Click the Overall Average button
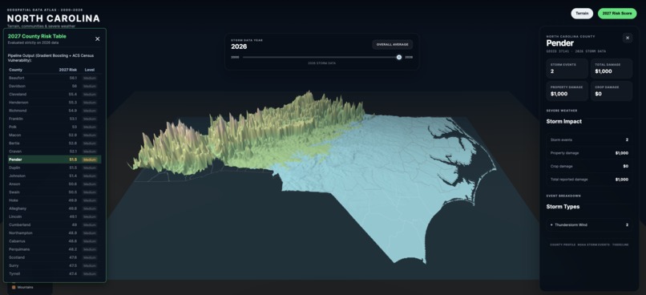The width and height of the screenshot is (646, 295). [392, 45]
